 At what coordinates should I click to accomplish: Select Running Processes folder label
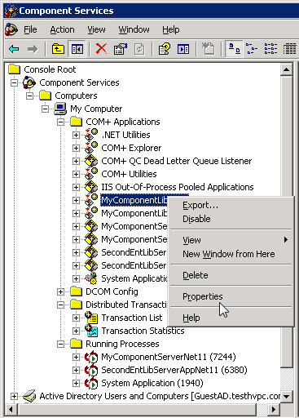(122, 344)
